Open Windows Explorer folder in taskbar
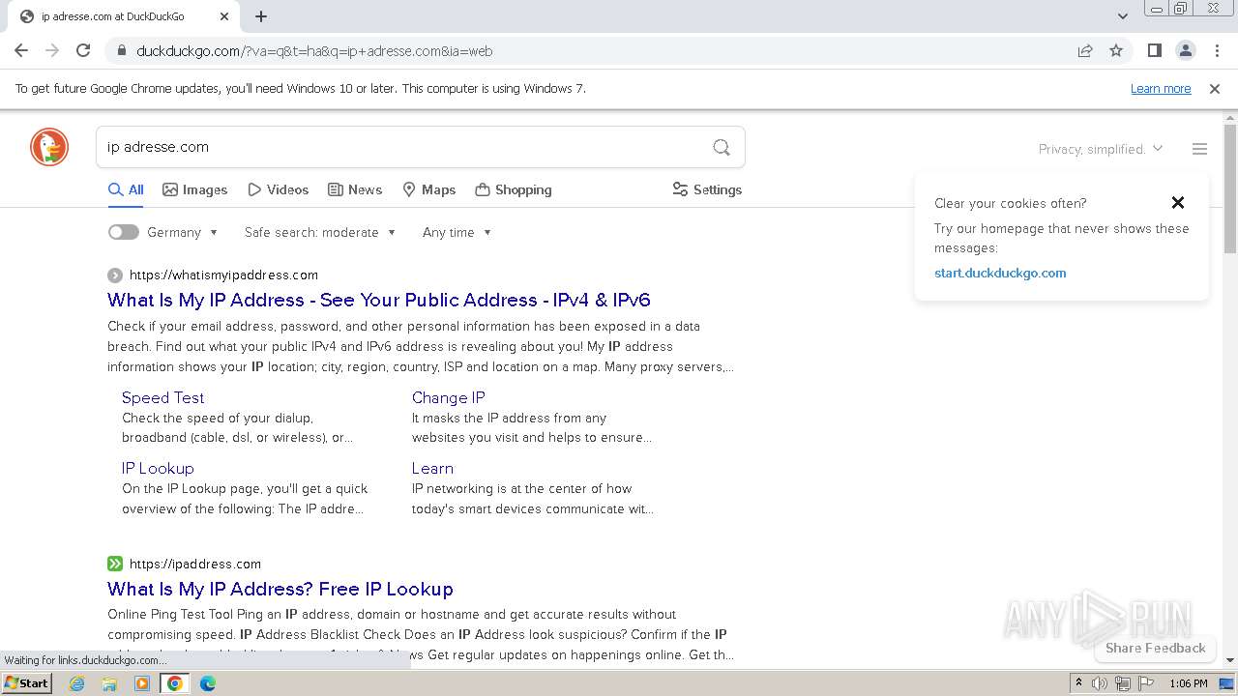 click(x=109, y=683)
